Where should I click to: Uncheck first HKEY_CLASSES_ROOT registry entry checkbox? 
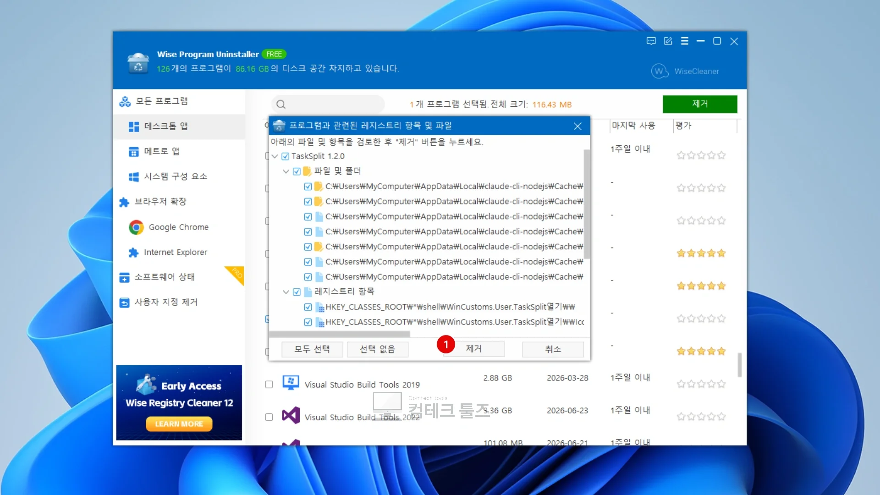tap(308, 307)
